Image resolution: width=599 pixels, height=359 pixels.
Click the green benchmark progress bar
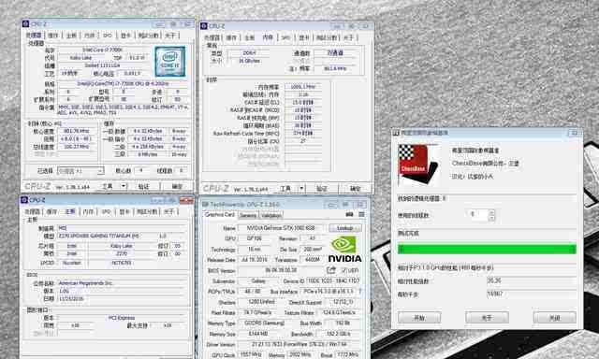click(x=487, y=249)
